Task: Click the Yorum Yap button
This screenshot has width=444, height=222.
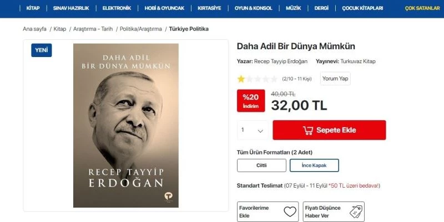Action: tap(335, 79)
